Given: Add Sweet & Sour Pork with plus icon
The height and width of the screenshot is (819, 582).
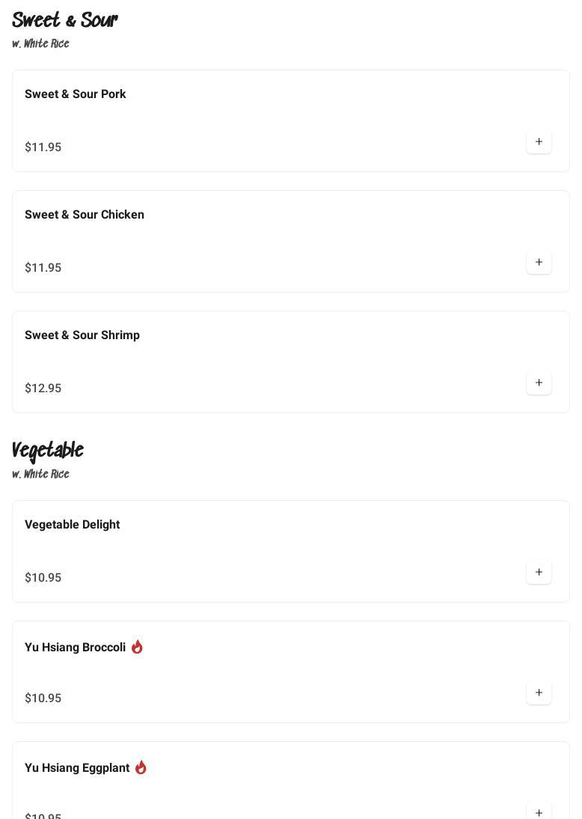Looking at the screenshot, I should click(539, 141).
